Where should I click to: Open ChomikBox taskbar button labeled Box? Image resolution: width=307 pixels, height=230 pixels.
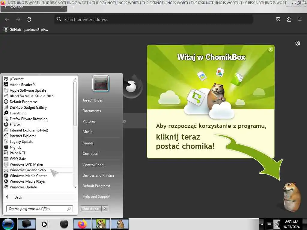pyautogui.click(x=101, y=224)
